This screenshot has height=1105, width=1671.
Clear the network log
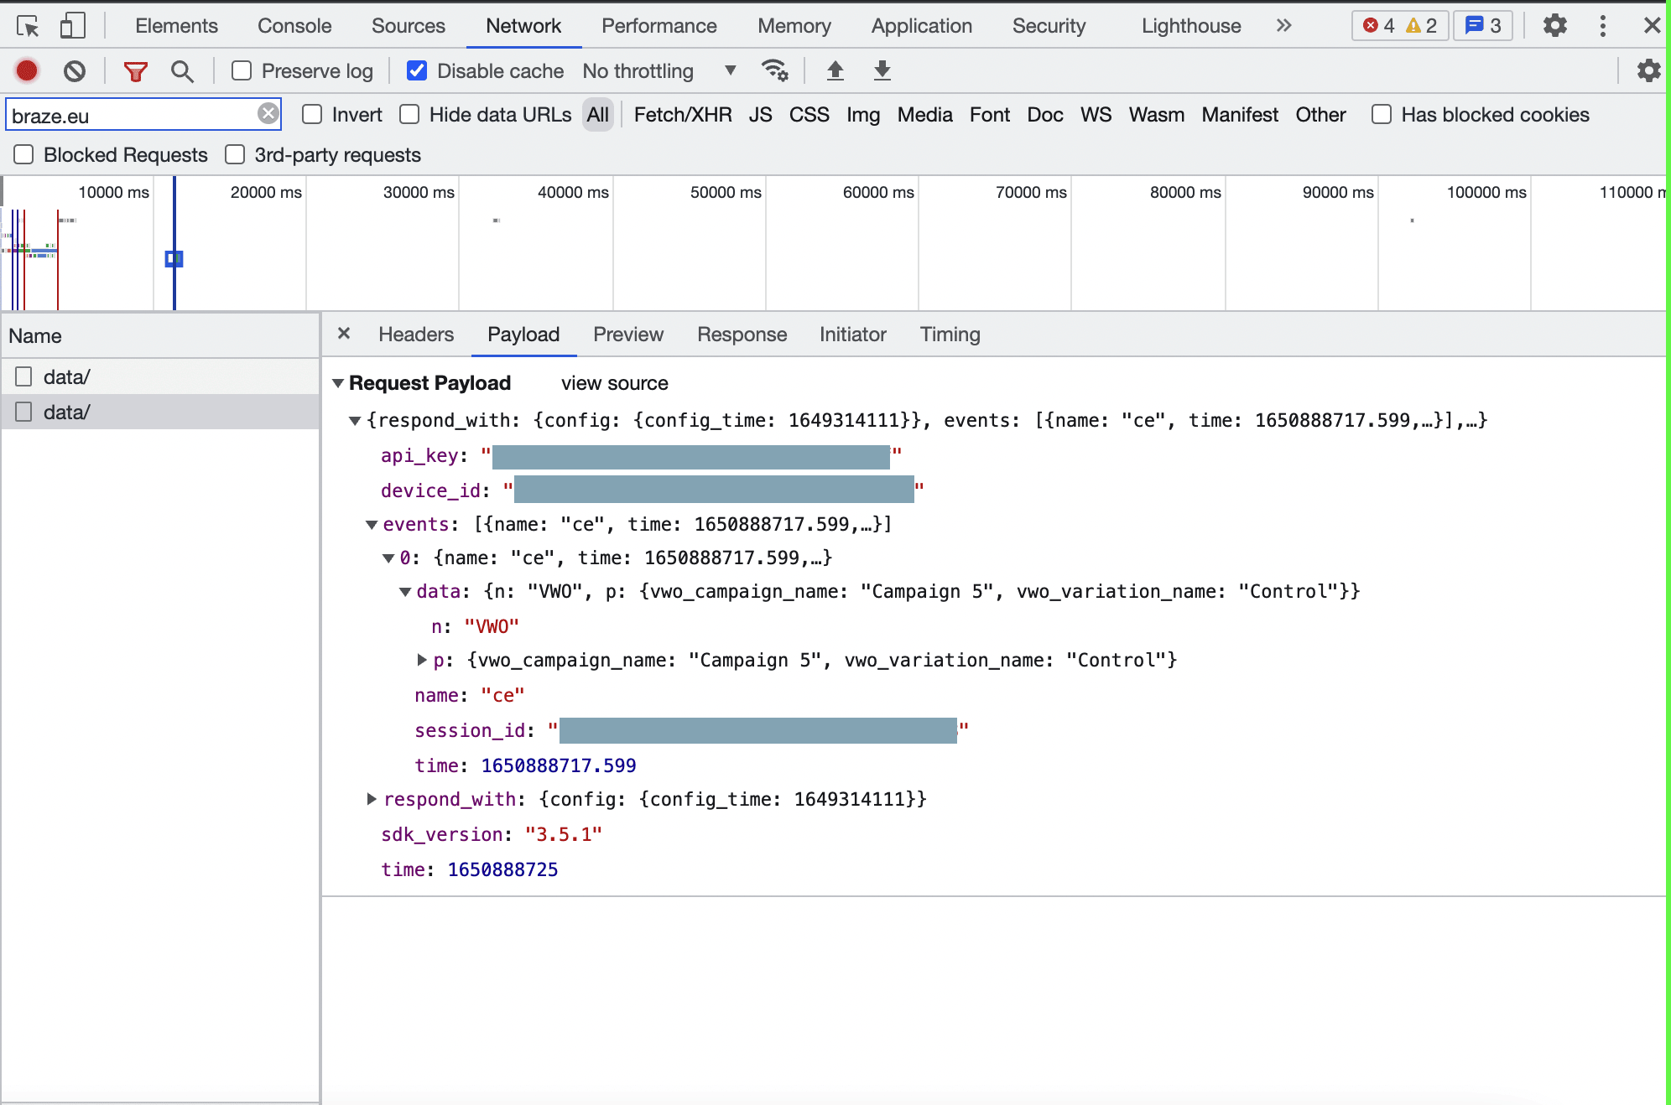pos(75,71)
